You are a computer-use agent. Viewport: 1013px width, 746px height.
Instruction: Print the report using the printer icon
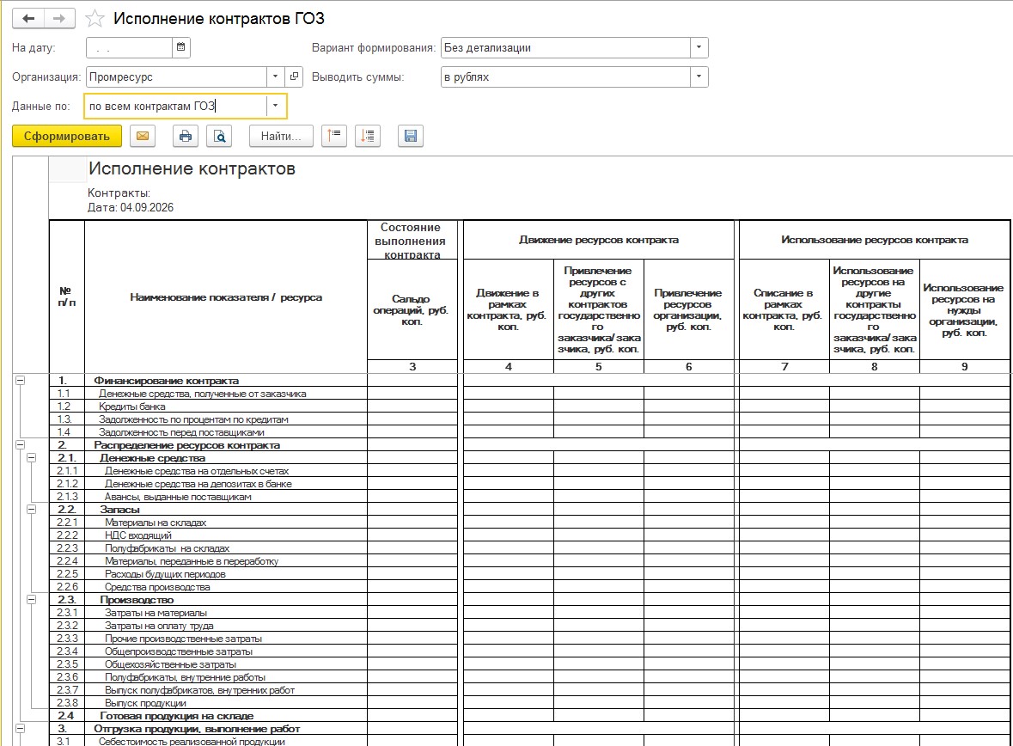186,136
